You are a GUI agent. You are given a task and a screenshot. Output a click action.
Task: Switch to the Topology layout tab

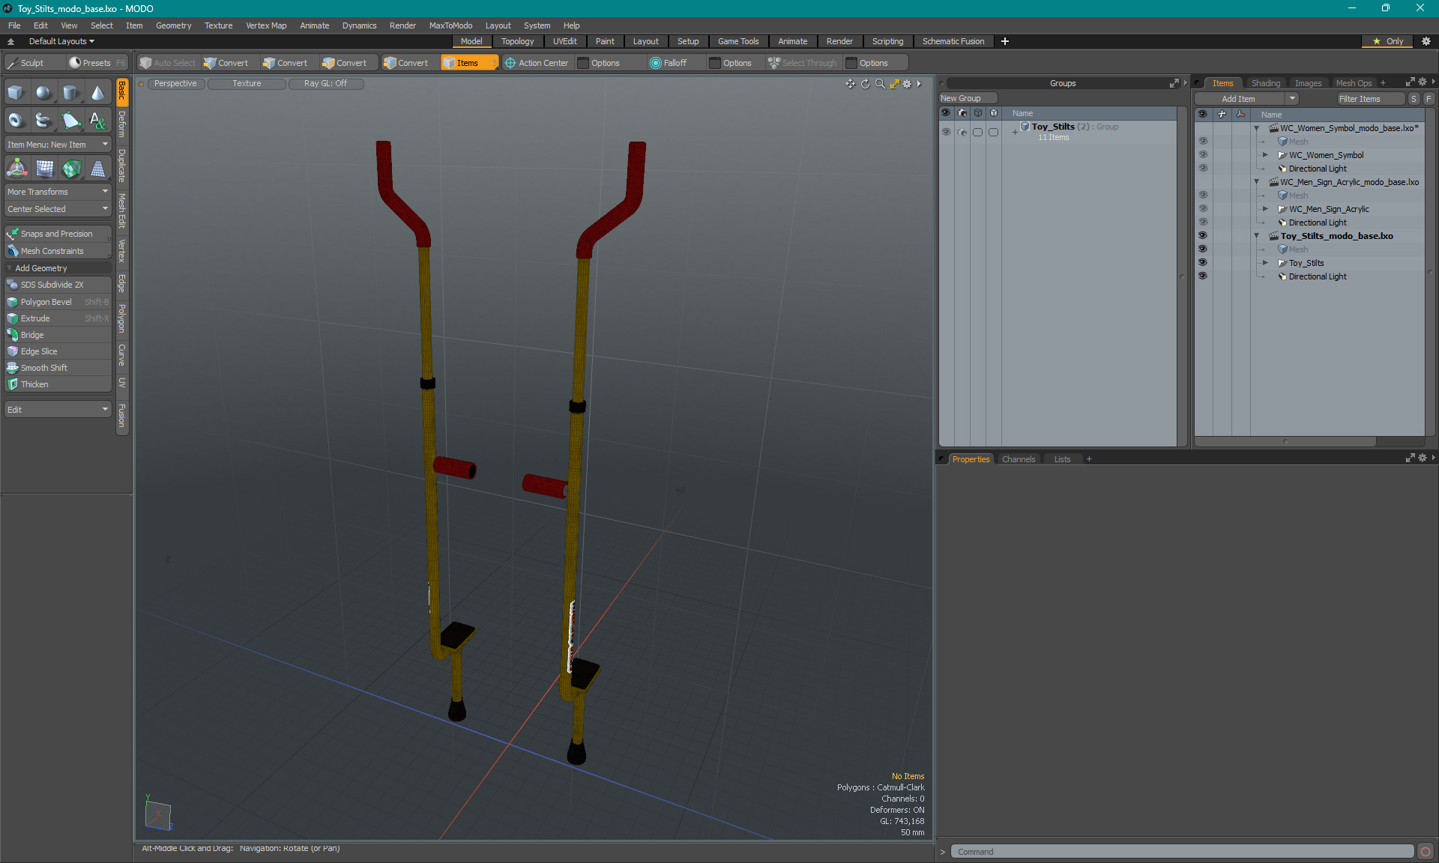517,41
